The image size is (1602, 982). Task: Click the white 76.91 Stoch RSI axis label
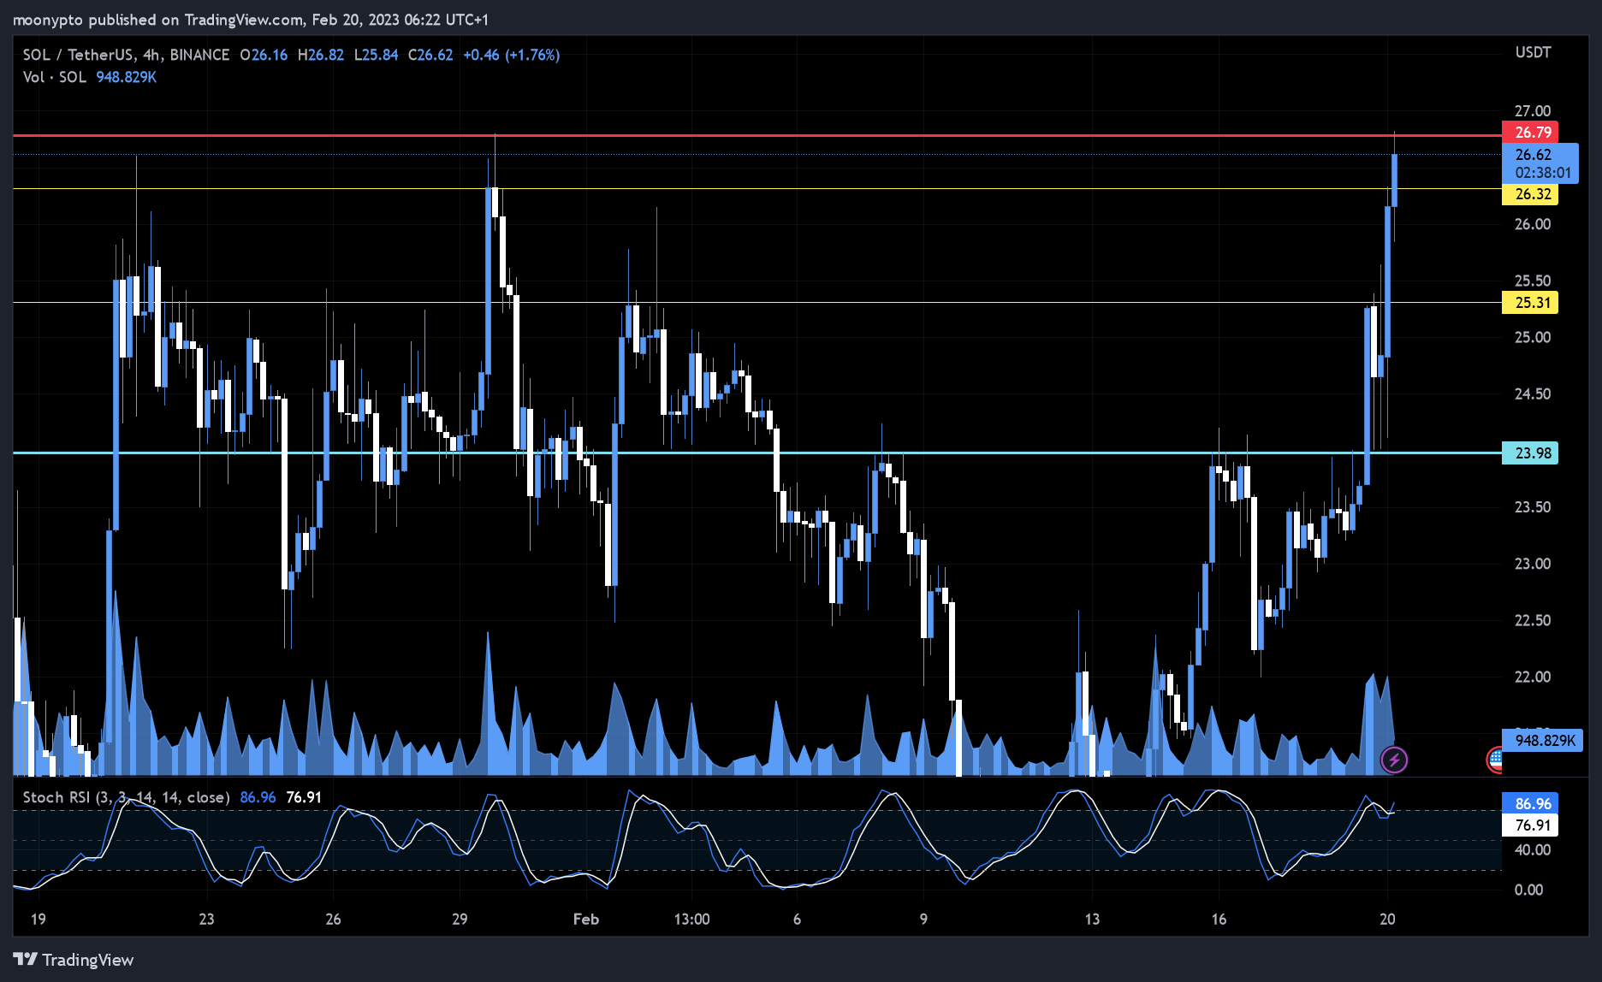[1530, 825]
